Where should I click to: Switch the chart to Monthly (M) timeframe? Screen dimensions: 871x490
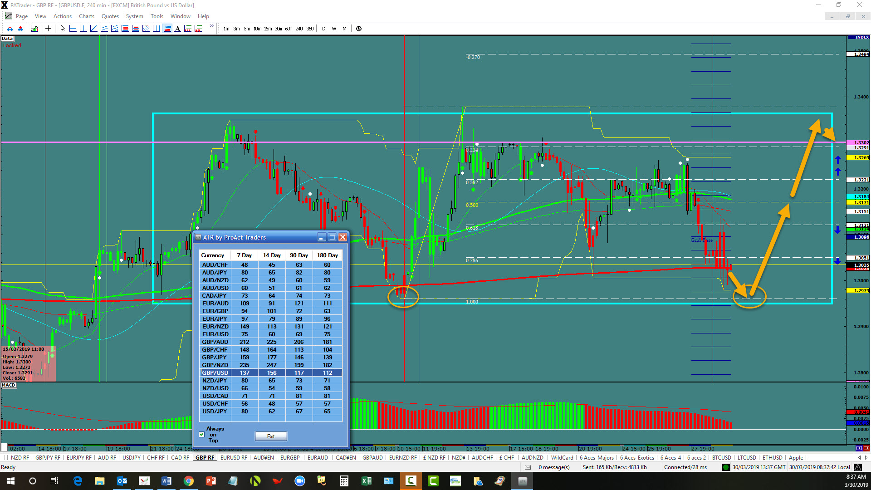click(344, 29)
